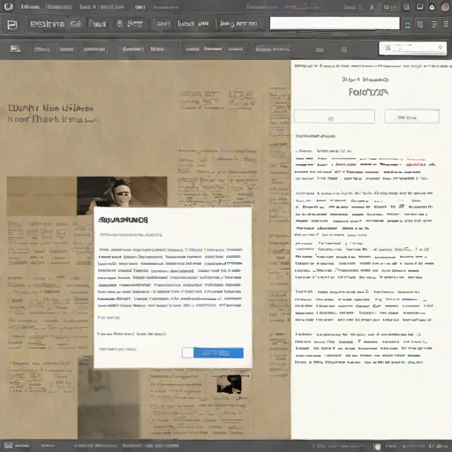Viewport: 452px width, 452px height.
Task: Click into the wide white address field
Action: pos(335,23)
